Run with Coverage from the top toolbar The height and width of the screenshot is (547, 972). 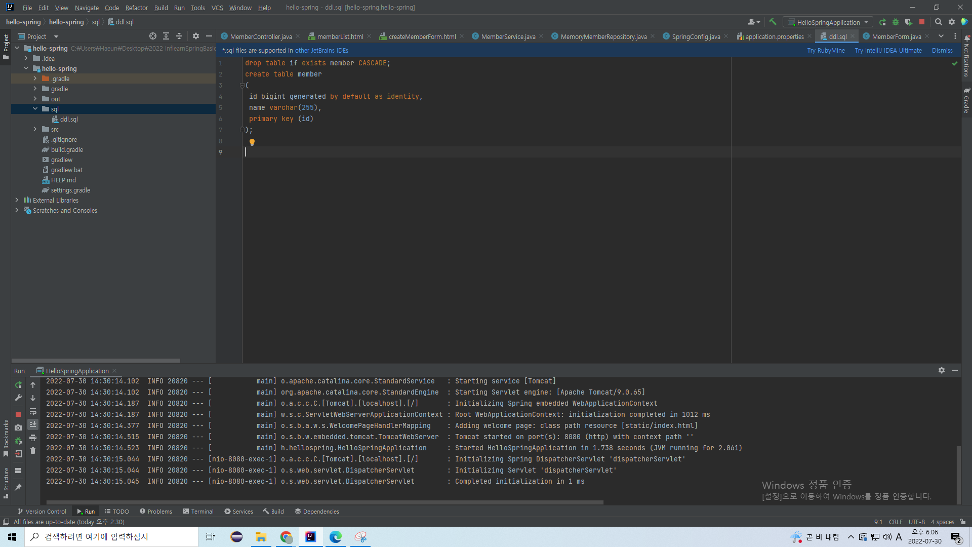909,22
